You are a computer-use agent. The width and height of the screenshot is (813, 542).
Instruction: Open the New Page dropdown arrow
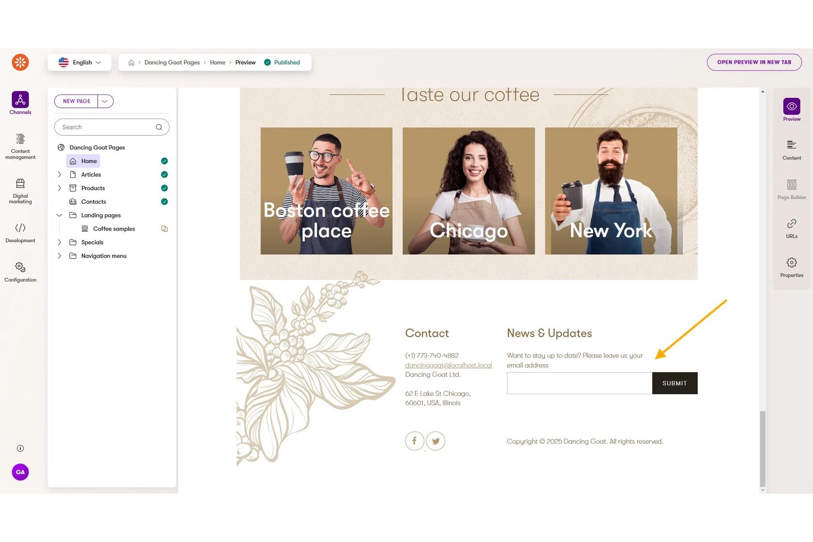[x=105, y=102]
